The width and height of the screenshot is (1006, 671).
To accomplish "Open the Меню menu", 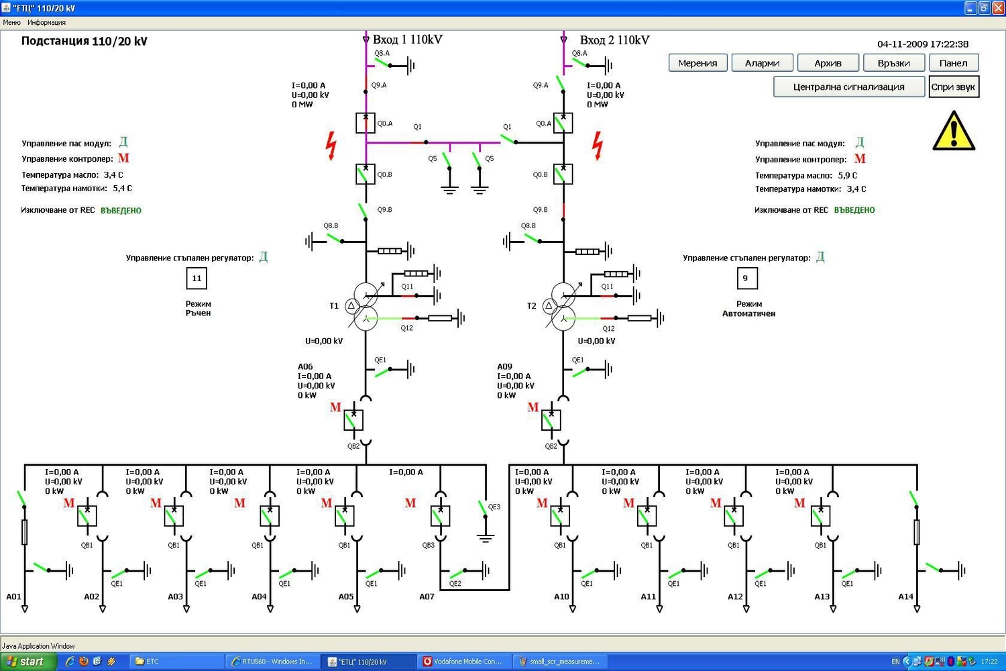I will 11,22.
